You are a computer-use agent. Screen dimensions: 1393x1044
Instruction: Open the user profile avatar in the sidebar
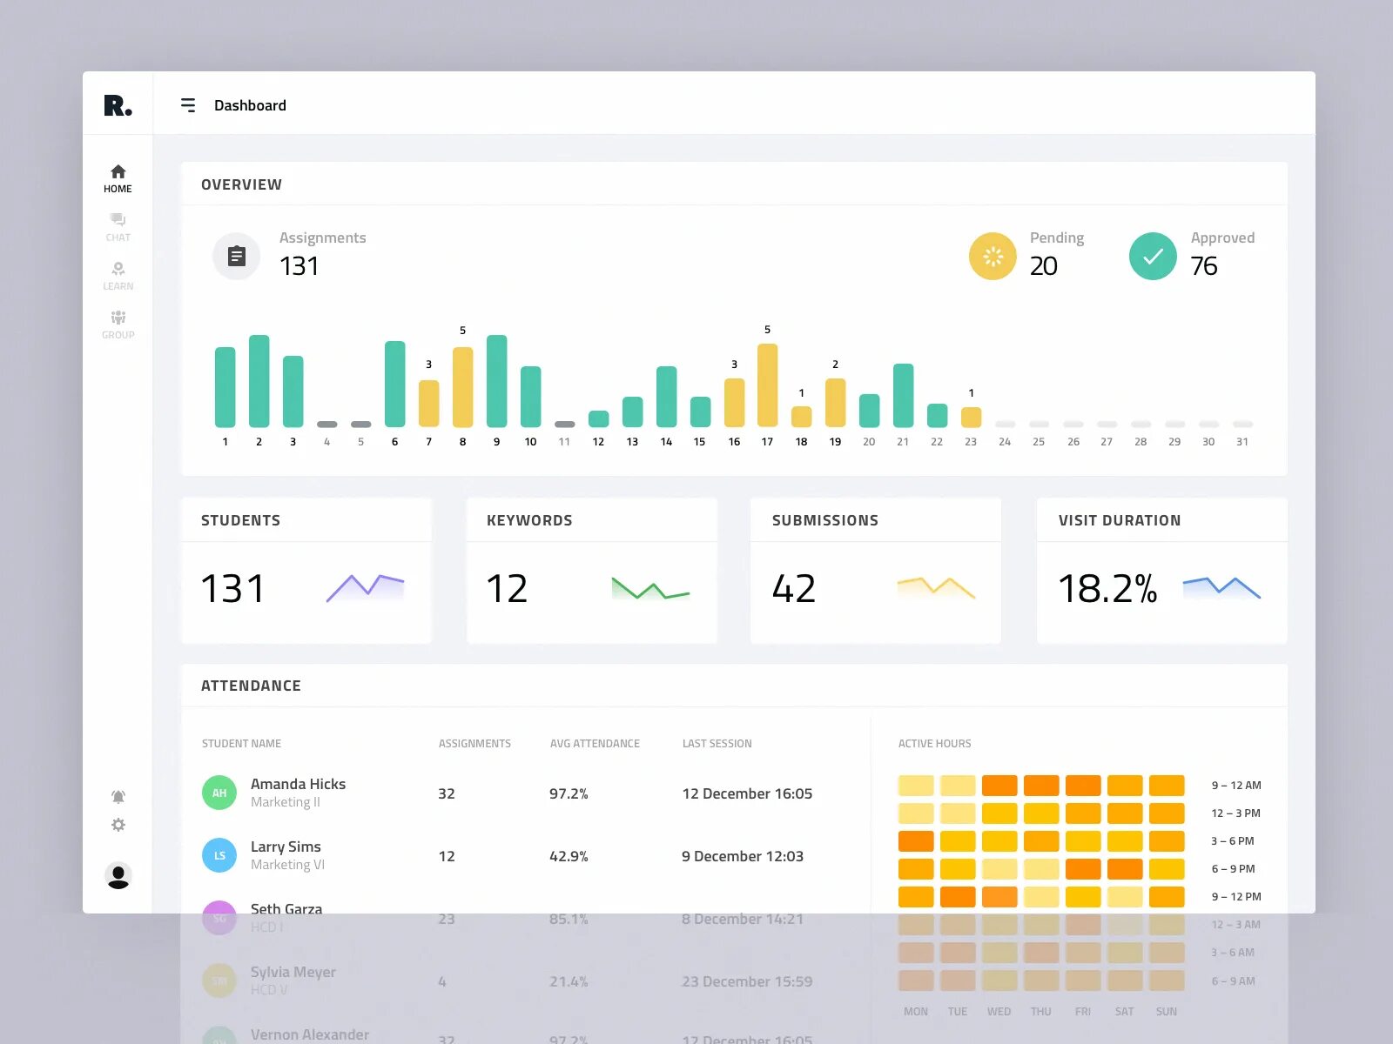[118, 875]
